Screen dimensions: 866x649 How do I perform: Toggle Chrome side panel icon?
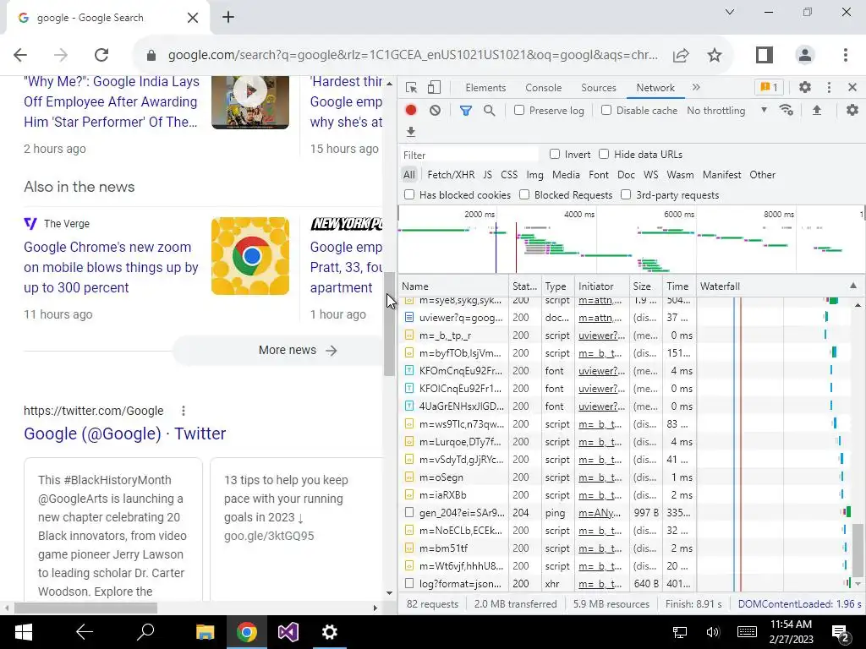[x=765, y=55]
